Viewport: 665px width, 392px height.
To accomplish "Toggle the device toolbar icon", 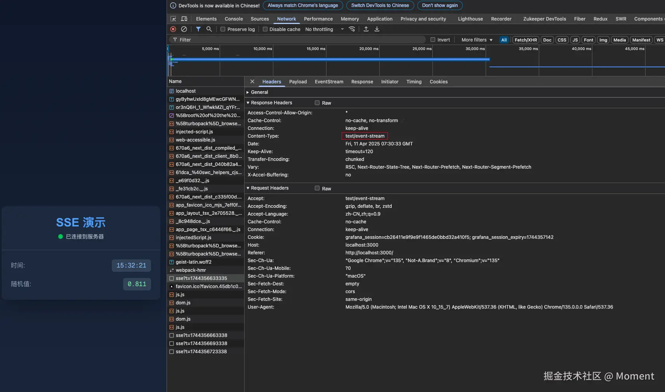I will click(184, 19).
